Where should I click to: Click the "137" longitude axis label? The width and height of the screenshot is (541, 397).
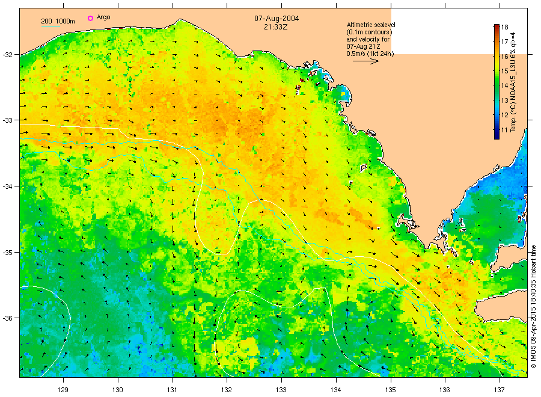[x=500, y=390]
